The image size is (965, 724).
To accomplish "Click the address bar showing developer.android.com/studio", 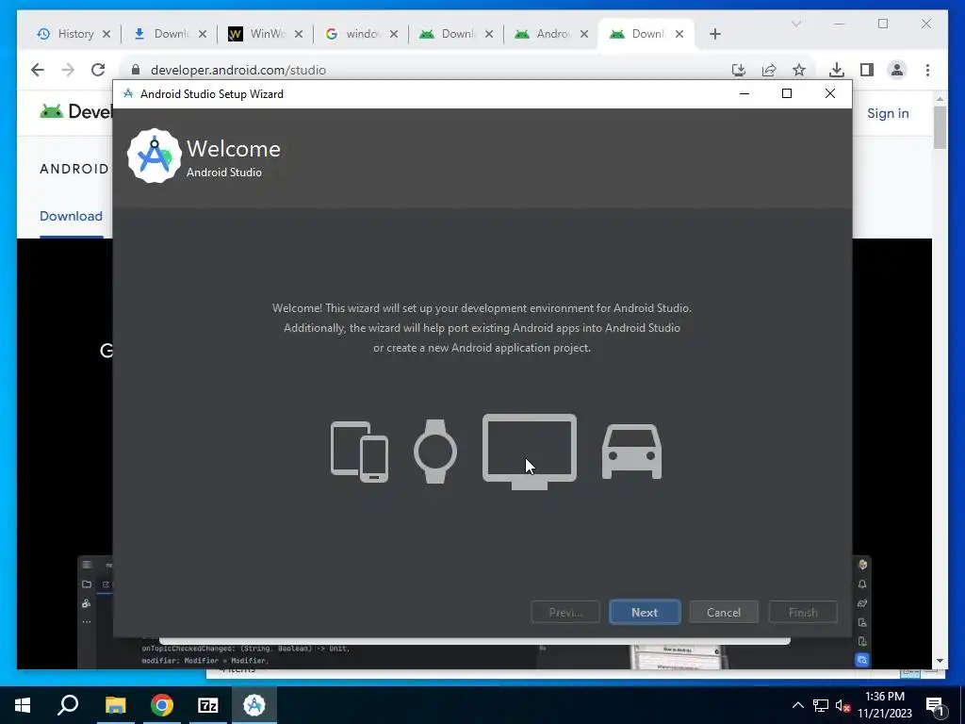I will click(425, 70).
